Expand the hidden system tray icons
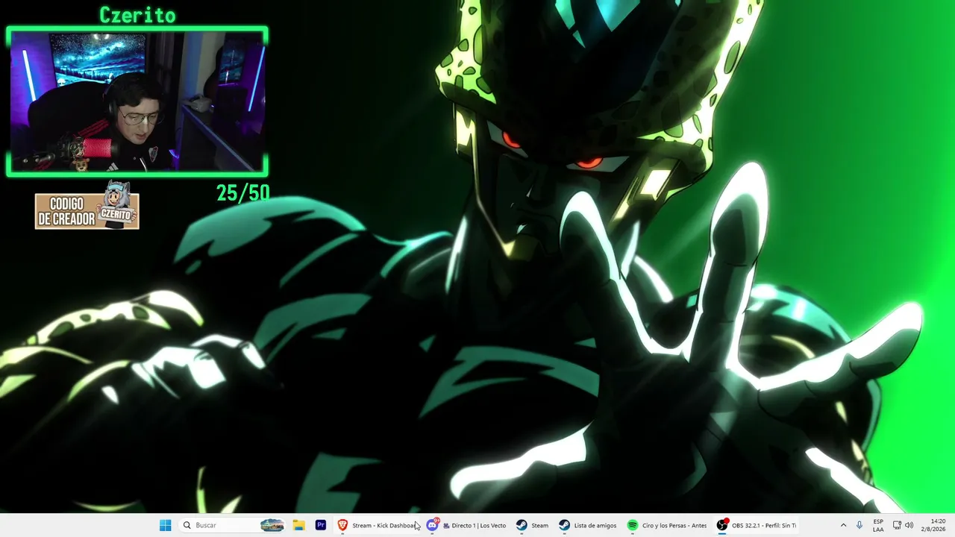 coord(843,525)
